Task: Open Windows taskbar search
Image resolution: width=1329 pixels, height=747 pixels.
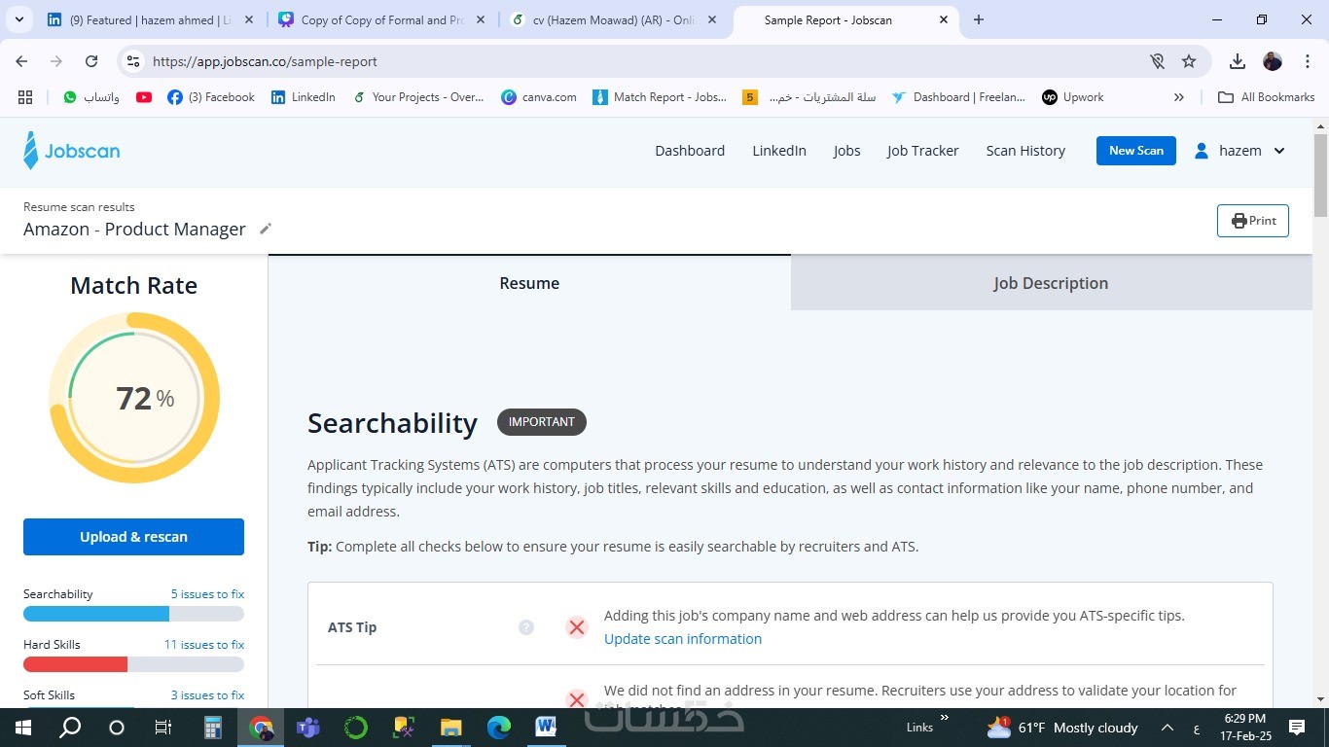Action: [70, 728]
